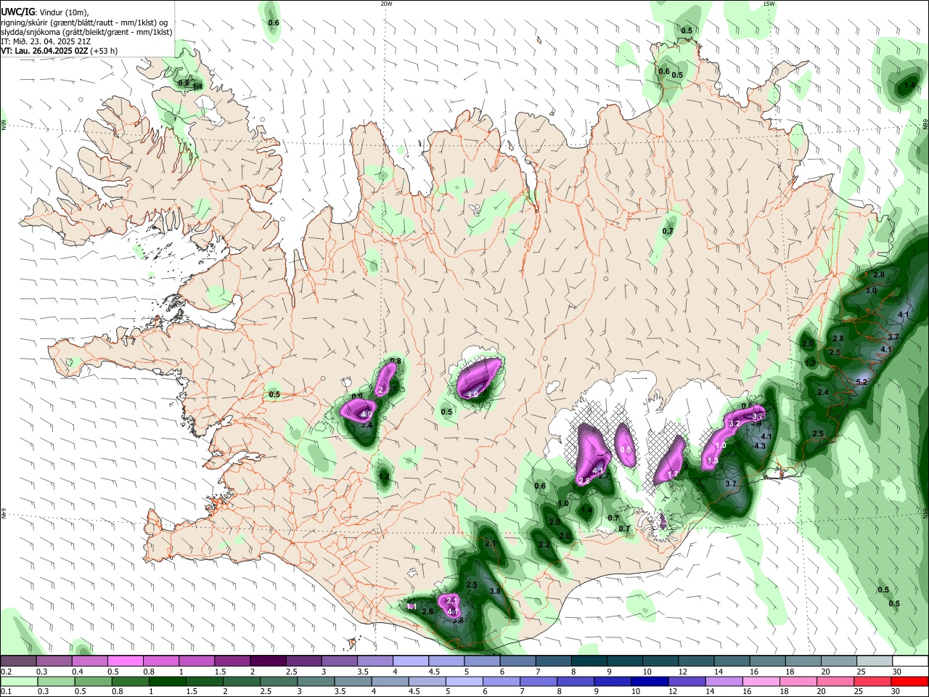Select the darkest purple swatch above label 2
The width and height of the screenshot is (929, 697).
coord(267,661)
